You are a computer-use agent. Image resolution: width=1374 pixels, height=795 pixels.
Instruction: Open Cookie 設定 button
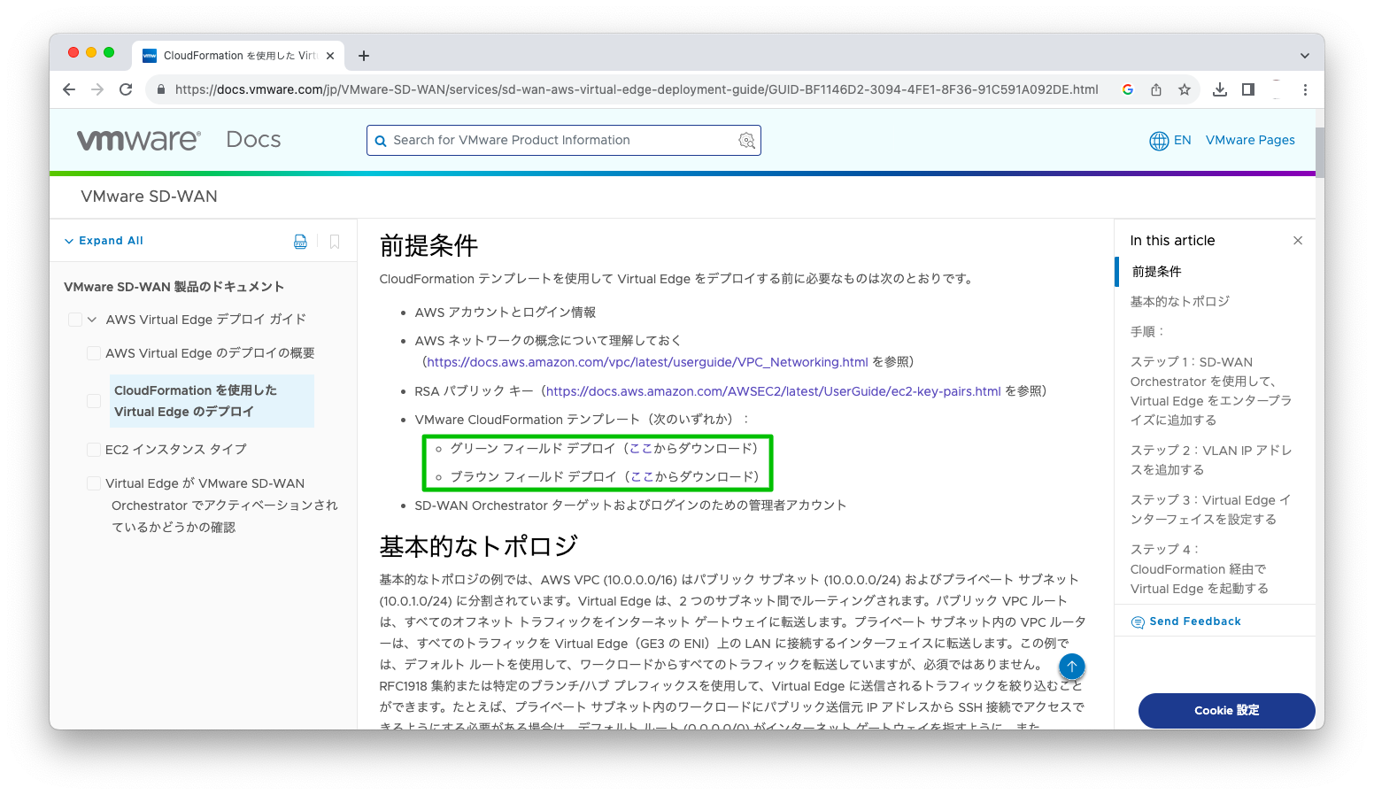pos(1226,711)
